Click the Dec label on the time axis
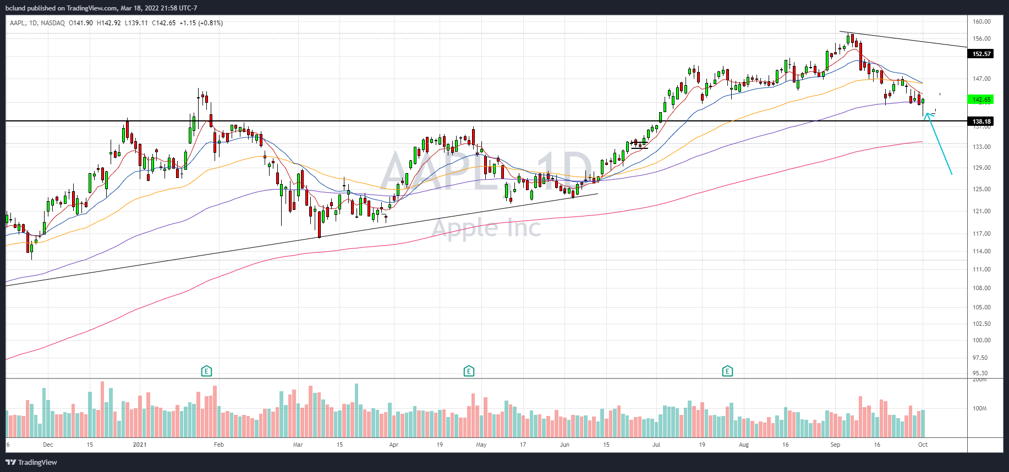The width and height of the screenshot is (1009, 472). click(x=48, y=445)
